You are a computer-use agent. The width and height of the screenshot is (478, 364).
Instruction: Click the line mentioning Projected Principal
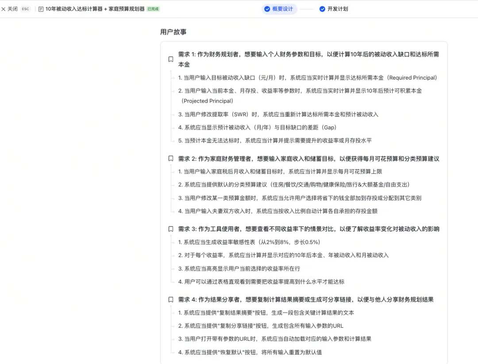[x=300, y=96]
